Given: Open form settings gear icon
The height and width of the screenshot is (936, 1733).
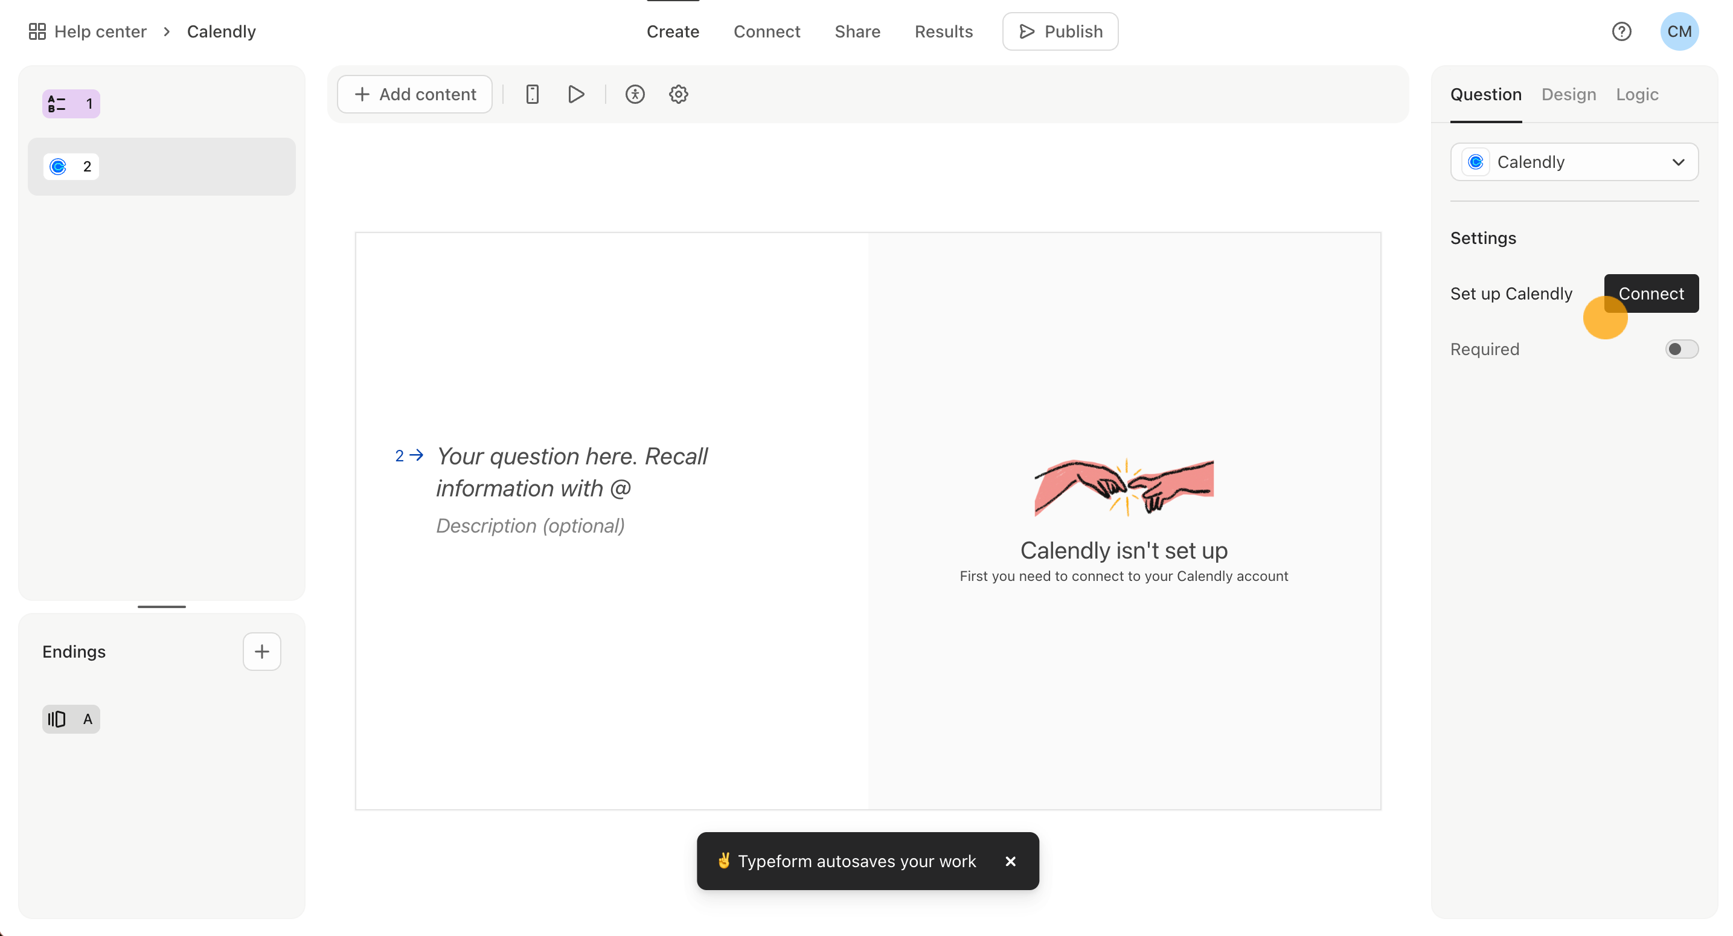Looking at the screenshot, I should (x=678, y=94).
